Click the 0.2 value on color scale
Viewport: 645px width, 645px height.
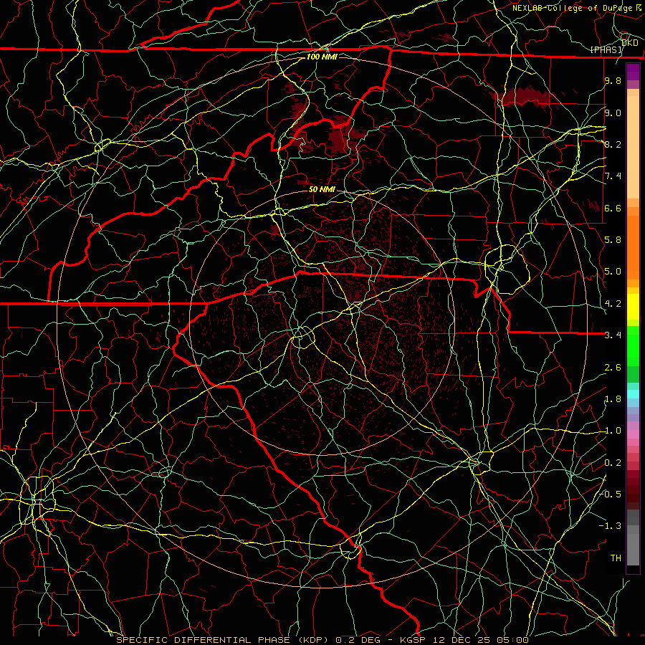tap(613, 463)
